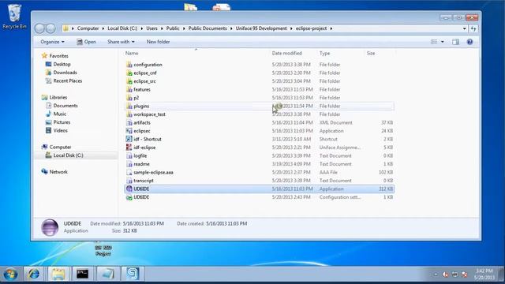Navigate to Uniface 95 Development breadcrumb
This screenshot has height=284, width=505.
click(x=261, y=28)
